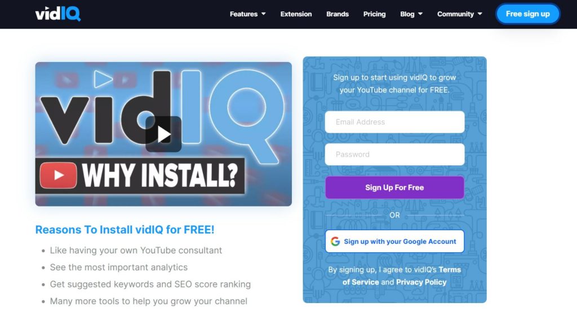Image resolution: width=577 pixels, height=325 pixels.
Task: Go to the Pricing page
Action: pos(374,14)
